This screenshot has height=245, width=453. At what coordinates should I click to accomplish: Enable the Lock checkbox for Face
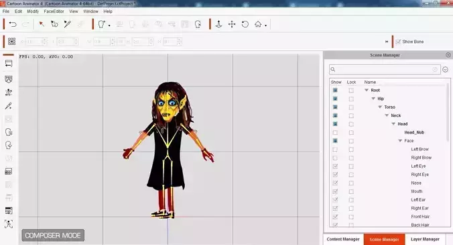(x=351, y=141)
